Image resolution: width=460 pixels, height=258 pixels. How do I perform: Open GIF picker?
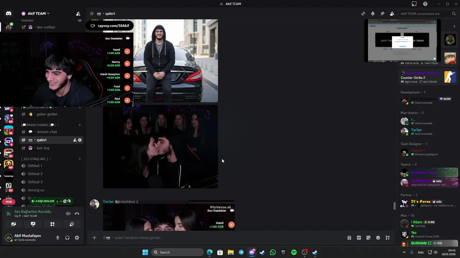359,238
